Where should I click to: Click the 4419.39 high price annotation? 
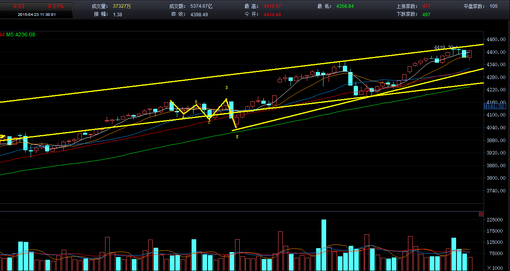click(444, 48)
